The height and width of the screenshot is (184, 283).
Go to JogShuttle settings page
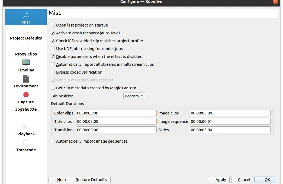point(26,109)
